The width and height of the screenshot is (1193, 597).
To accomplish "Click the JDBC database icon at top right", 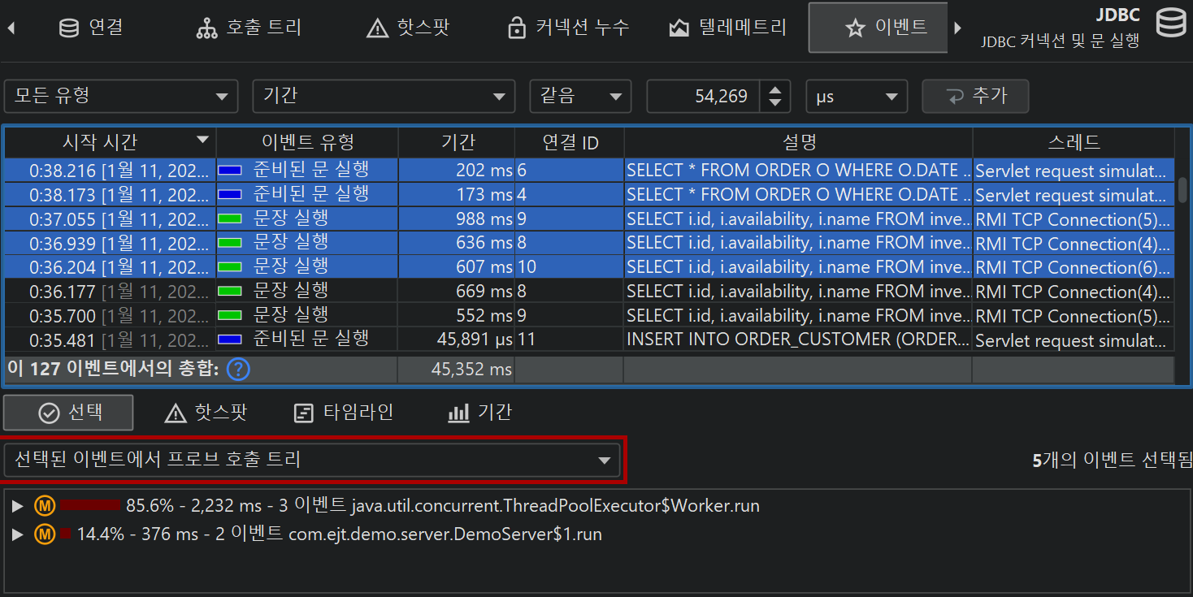I will point(1170,26).
